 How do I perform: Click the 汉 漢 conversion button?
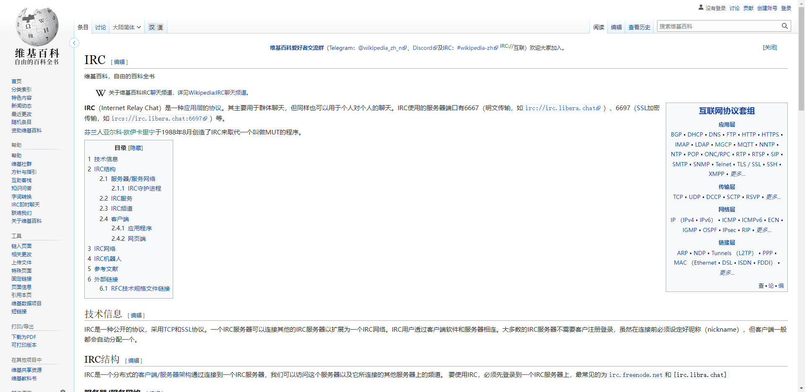click(x=156, y=27)
